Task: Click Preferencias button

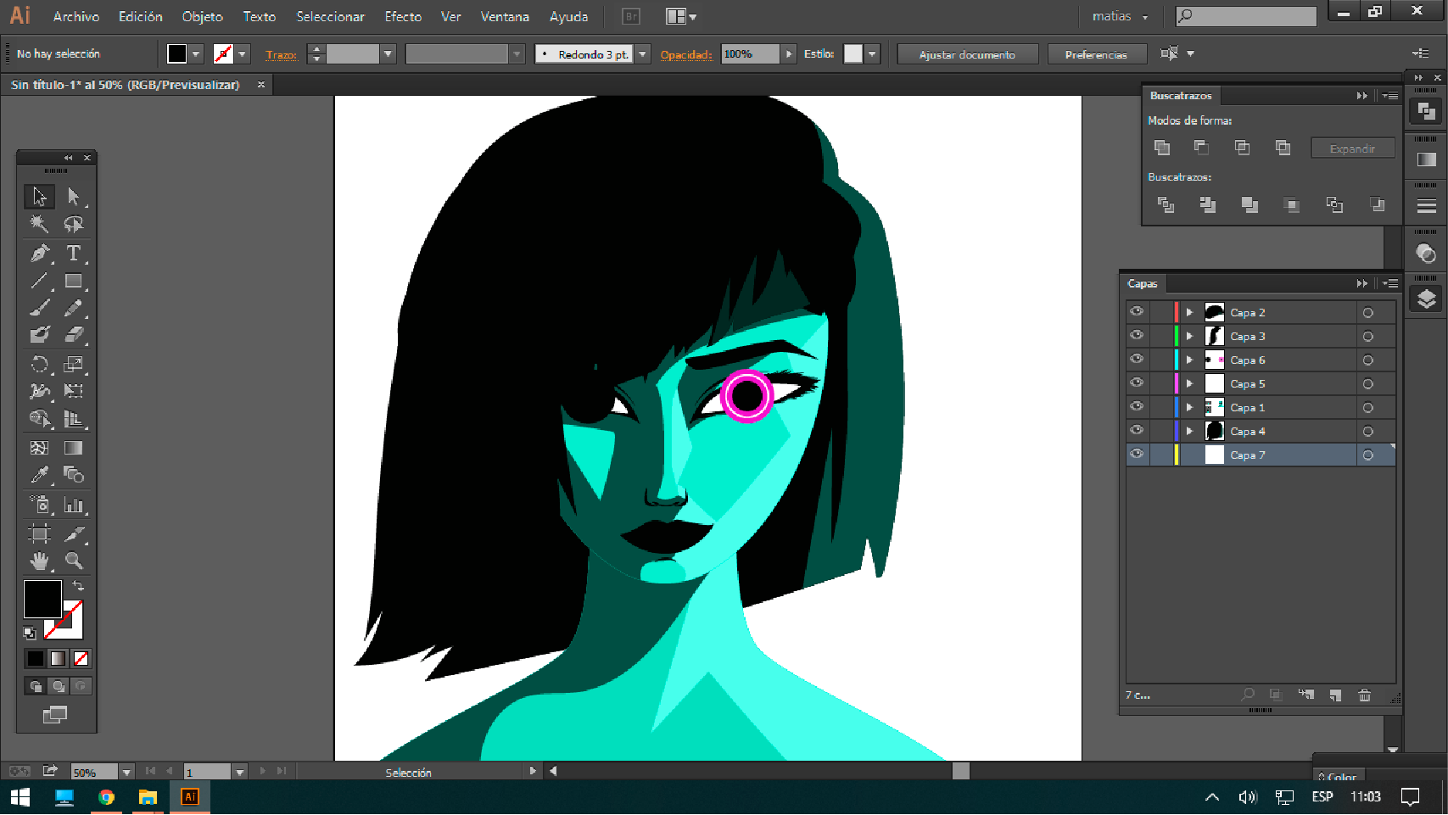Action: click(1096, 54)
